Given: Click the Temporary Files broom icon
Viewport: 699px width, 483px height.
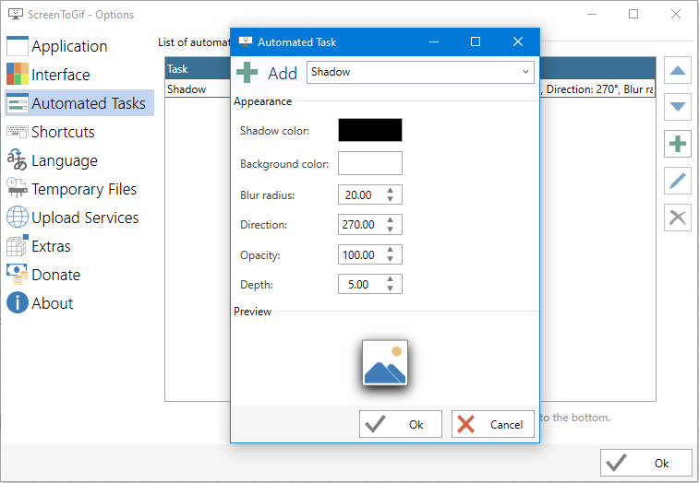Looking at the screenshot, I should 18,188.
